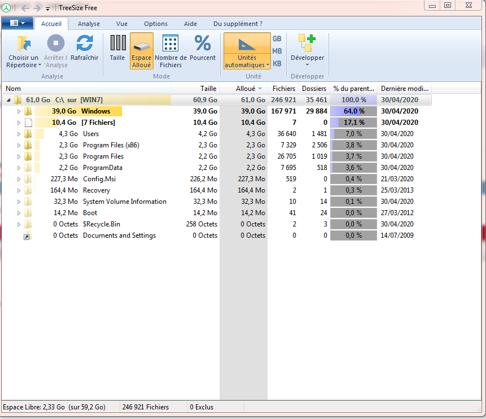Click the window resize grip corner
Screen dimensions: 486x419
click(x=478, y=409)
